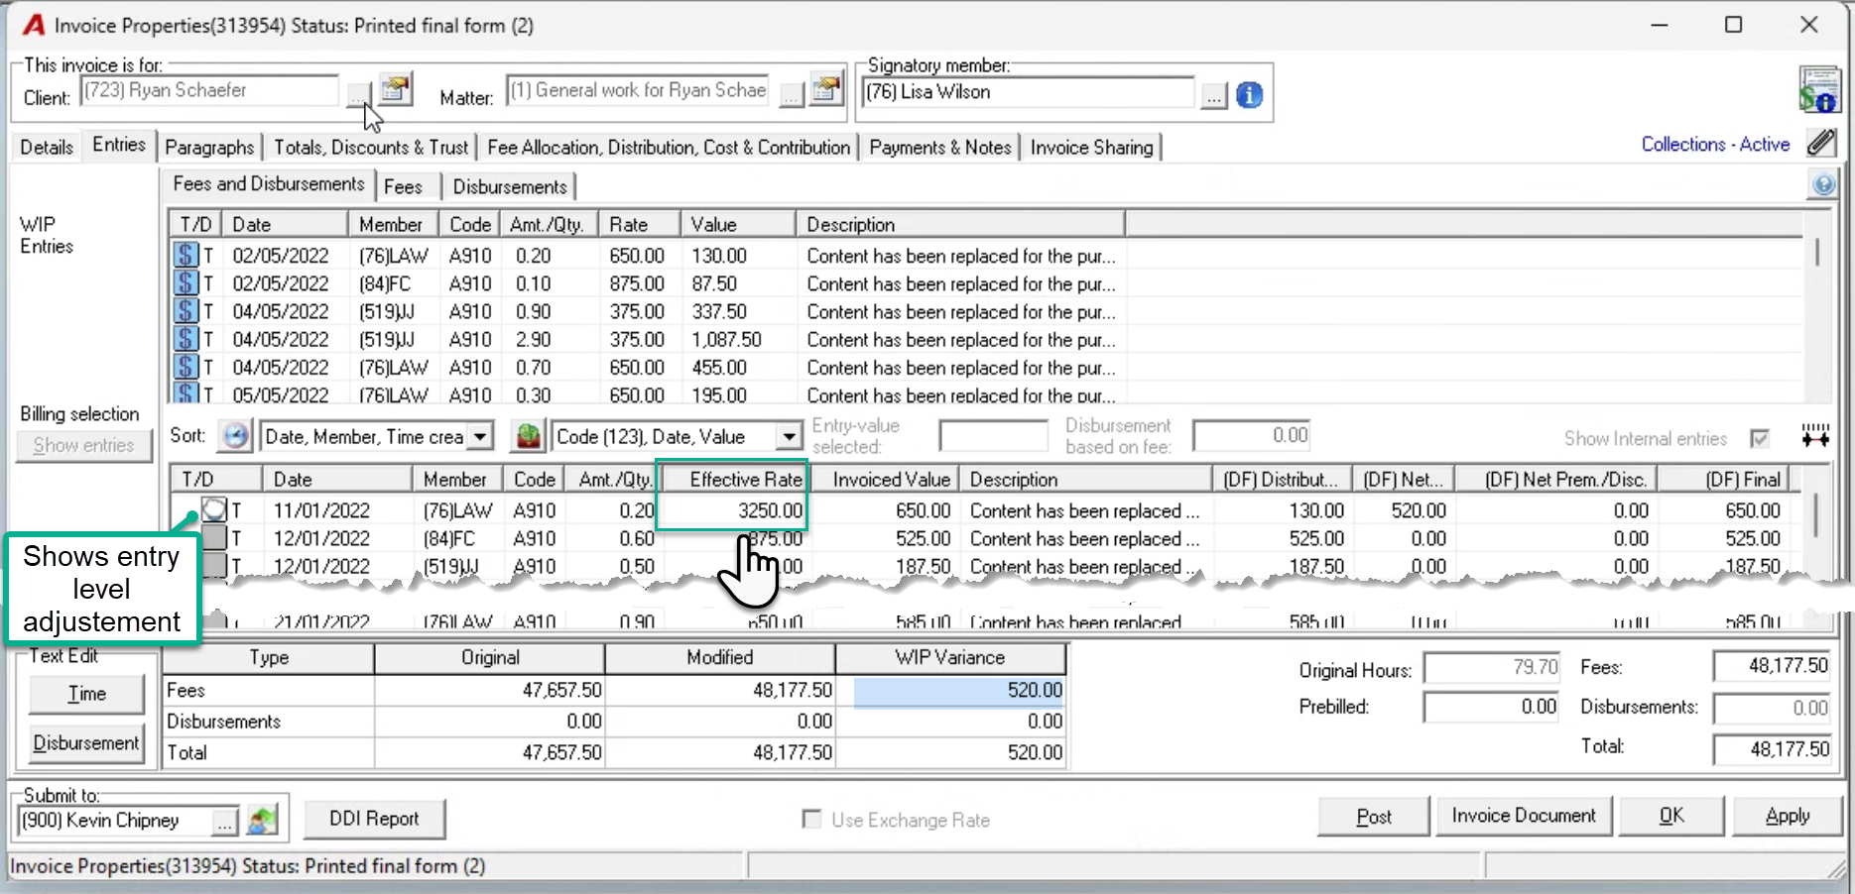The height and width of the screenshot is (894, 1855).
Task: Open the client browse ellipsis button
Action: tap(358, 96)
